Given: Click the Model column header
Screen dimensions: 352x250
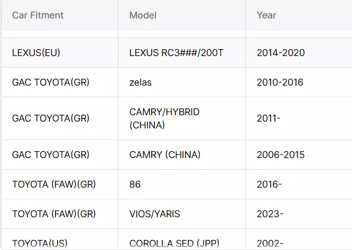Looking at the screenshot, I should coord(182,15).
